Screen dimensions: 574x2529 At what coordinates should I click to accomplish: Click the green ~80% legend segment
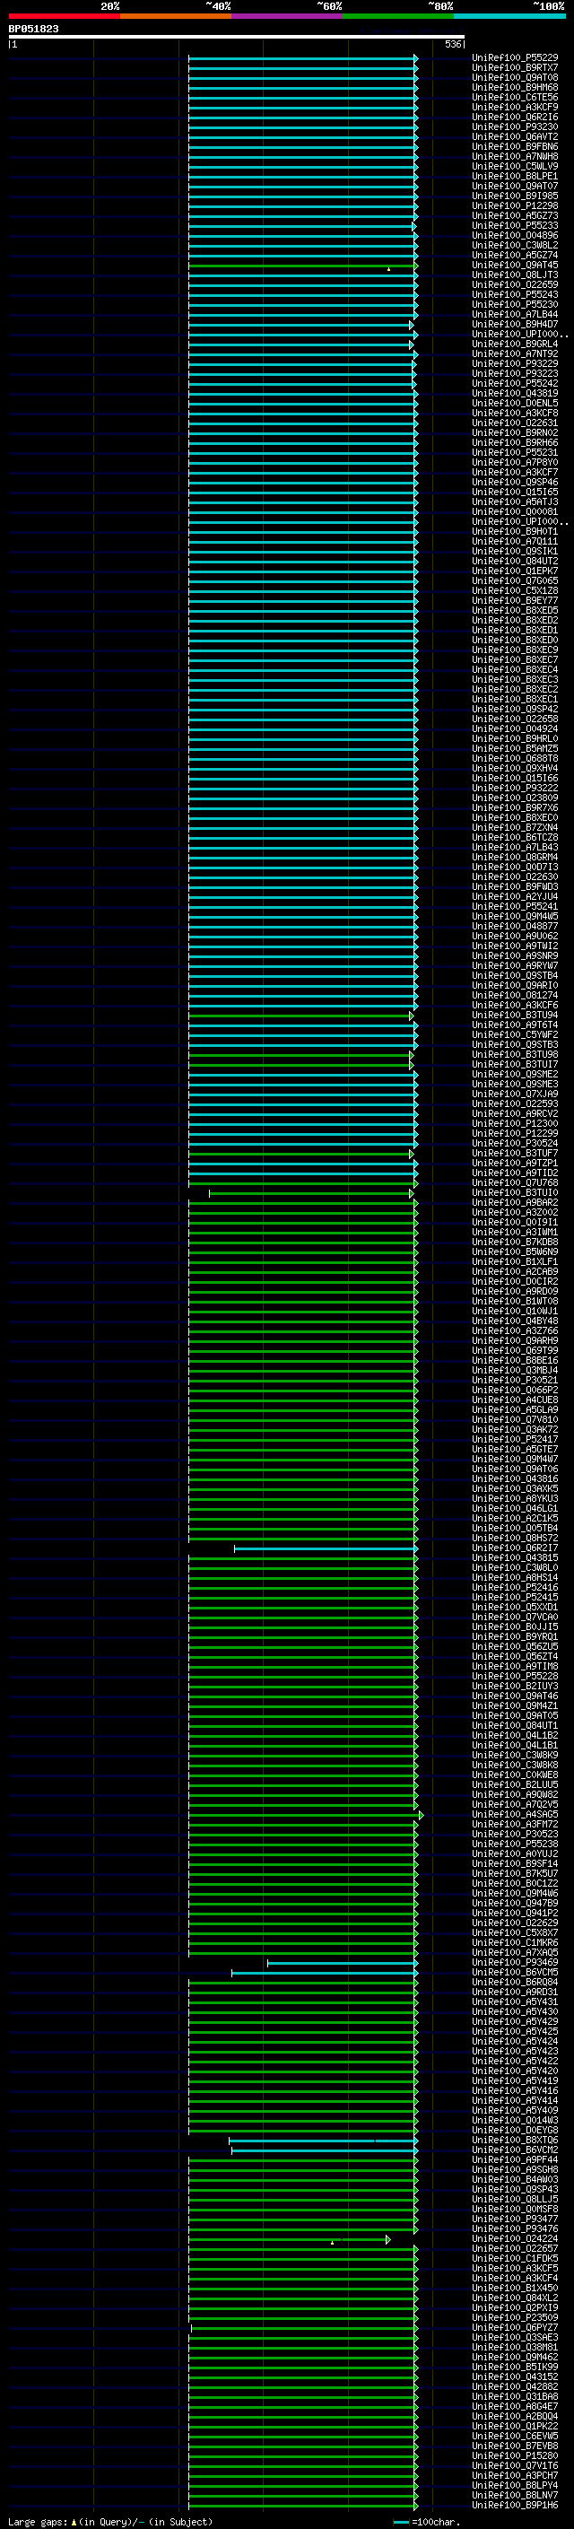398,16
